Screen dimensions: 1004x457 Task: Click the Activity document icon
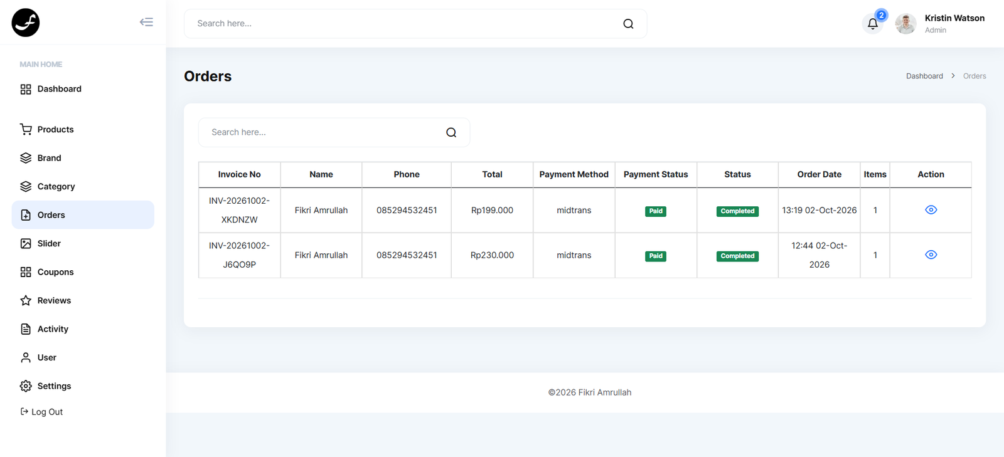26,329
